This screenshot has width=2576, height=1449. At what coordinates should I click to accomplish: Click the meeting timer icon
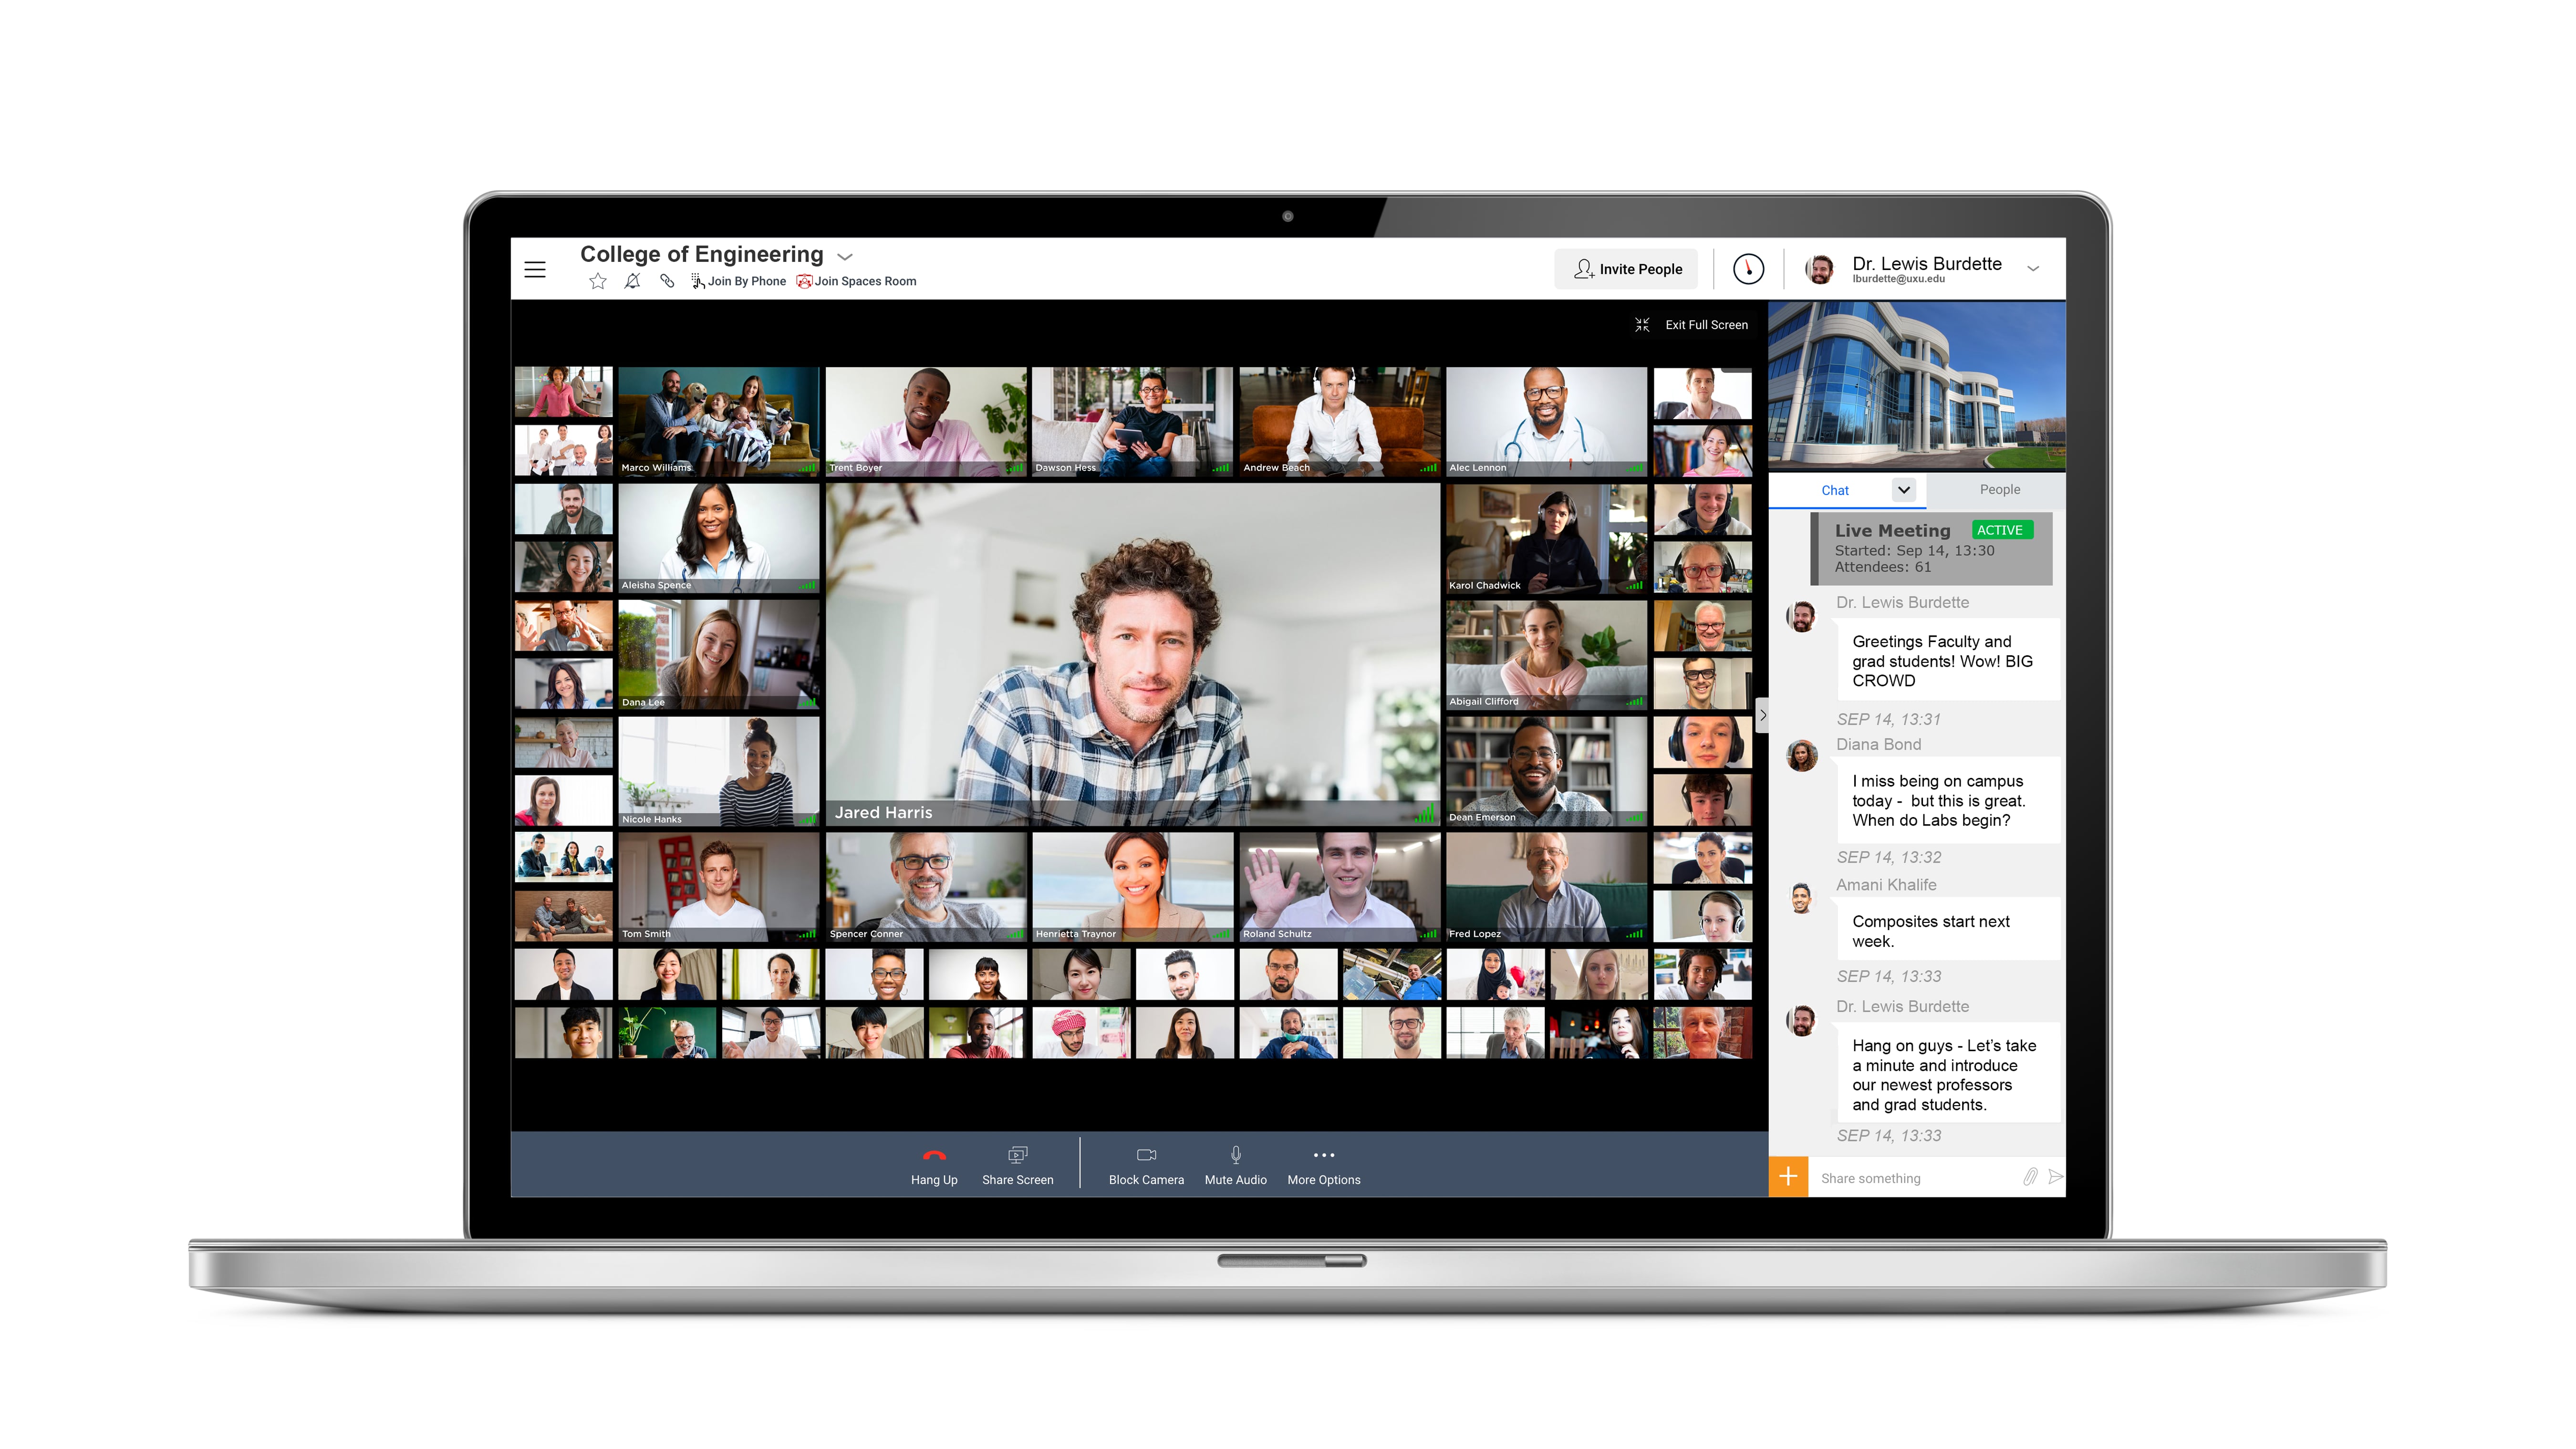(1748, 269)
